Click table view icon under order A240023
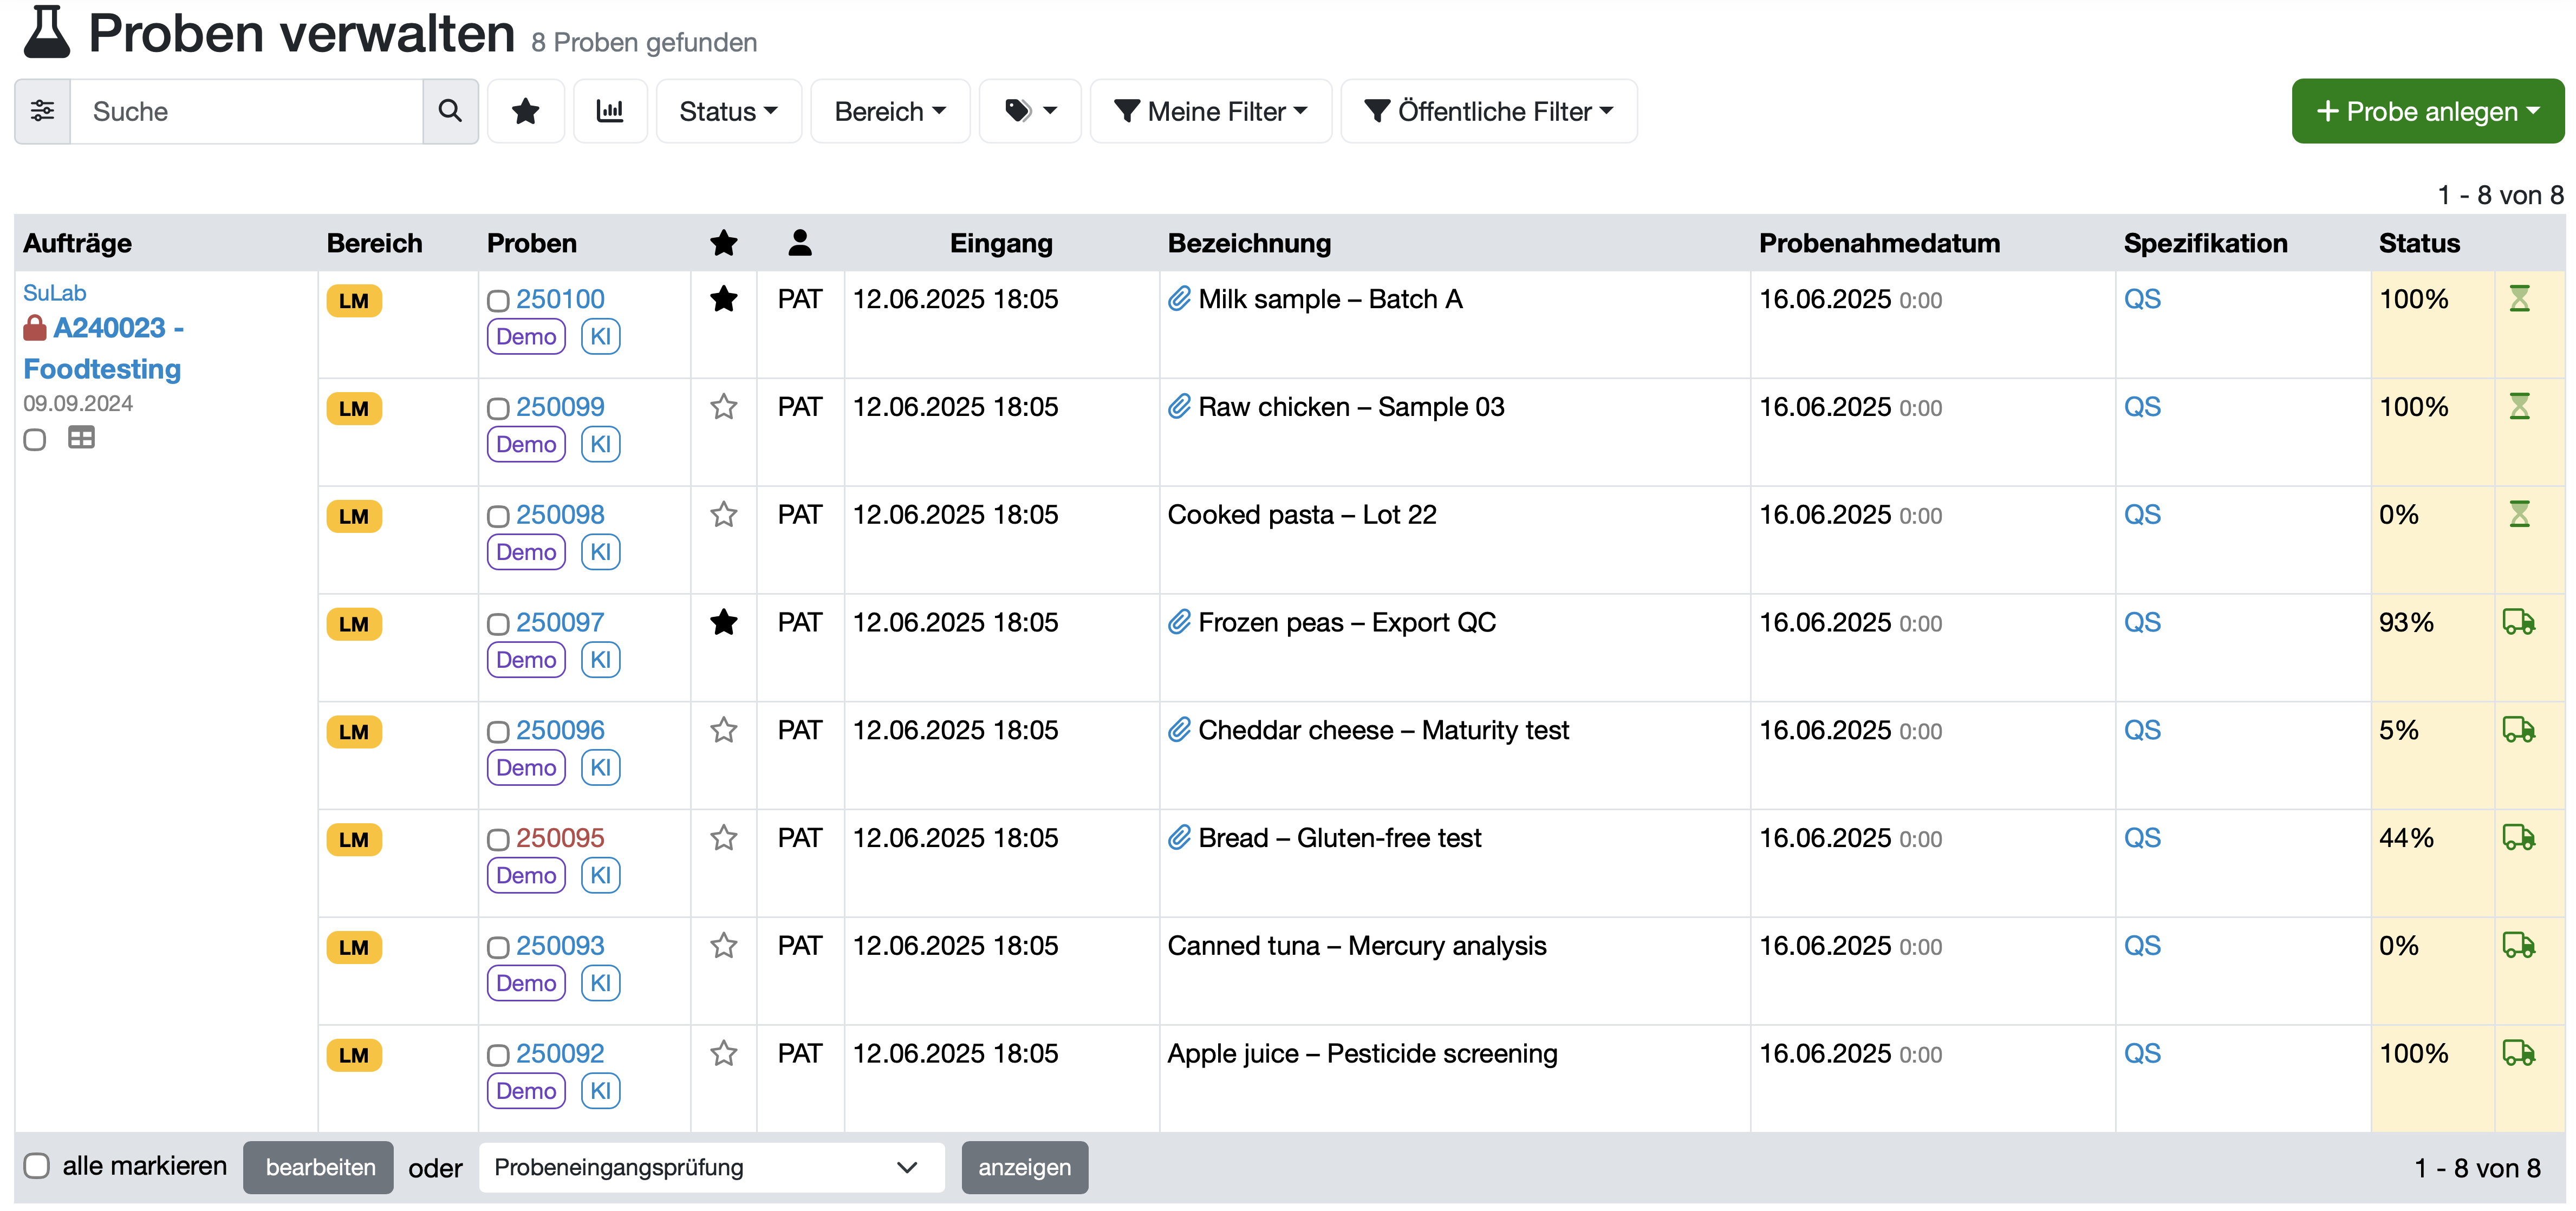 [81, 438]
